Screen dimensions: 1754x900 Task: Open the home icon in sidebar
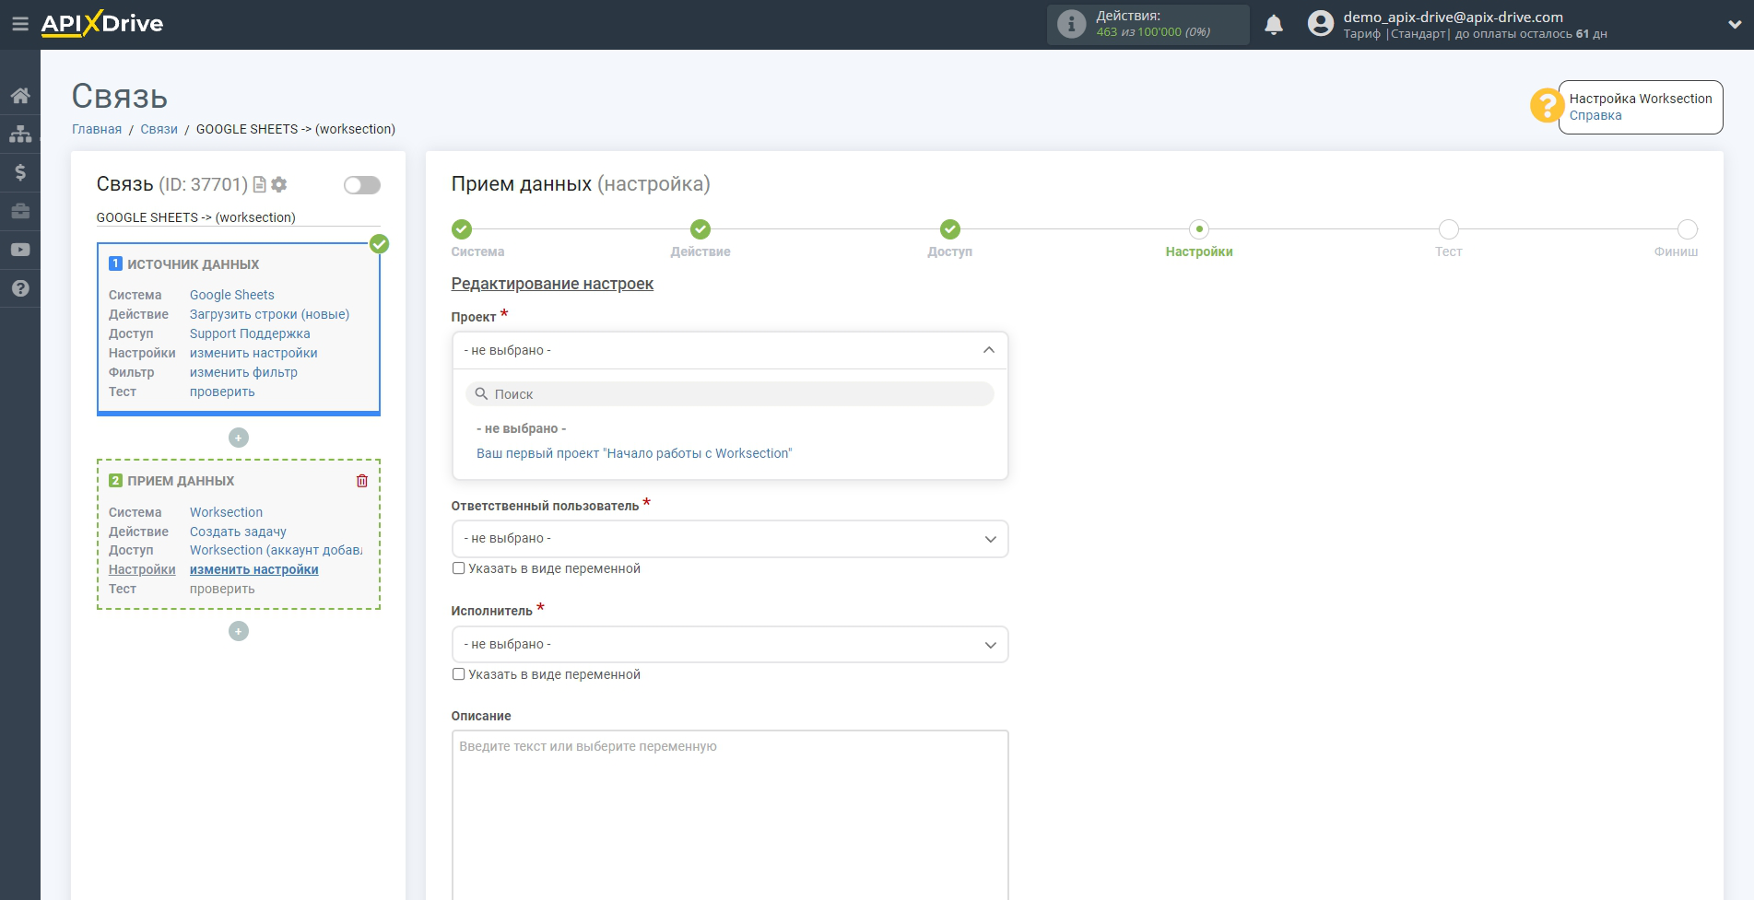click(x=20, y=96)
